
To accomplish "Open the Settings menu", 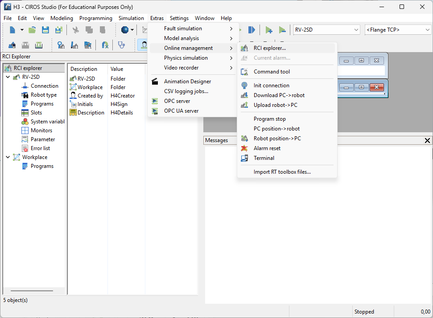I will (x=179, y=18).
